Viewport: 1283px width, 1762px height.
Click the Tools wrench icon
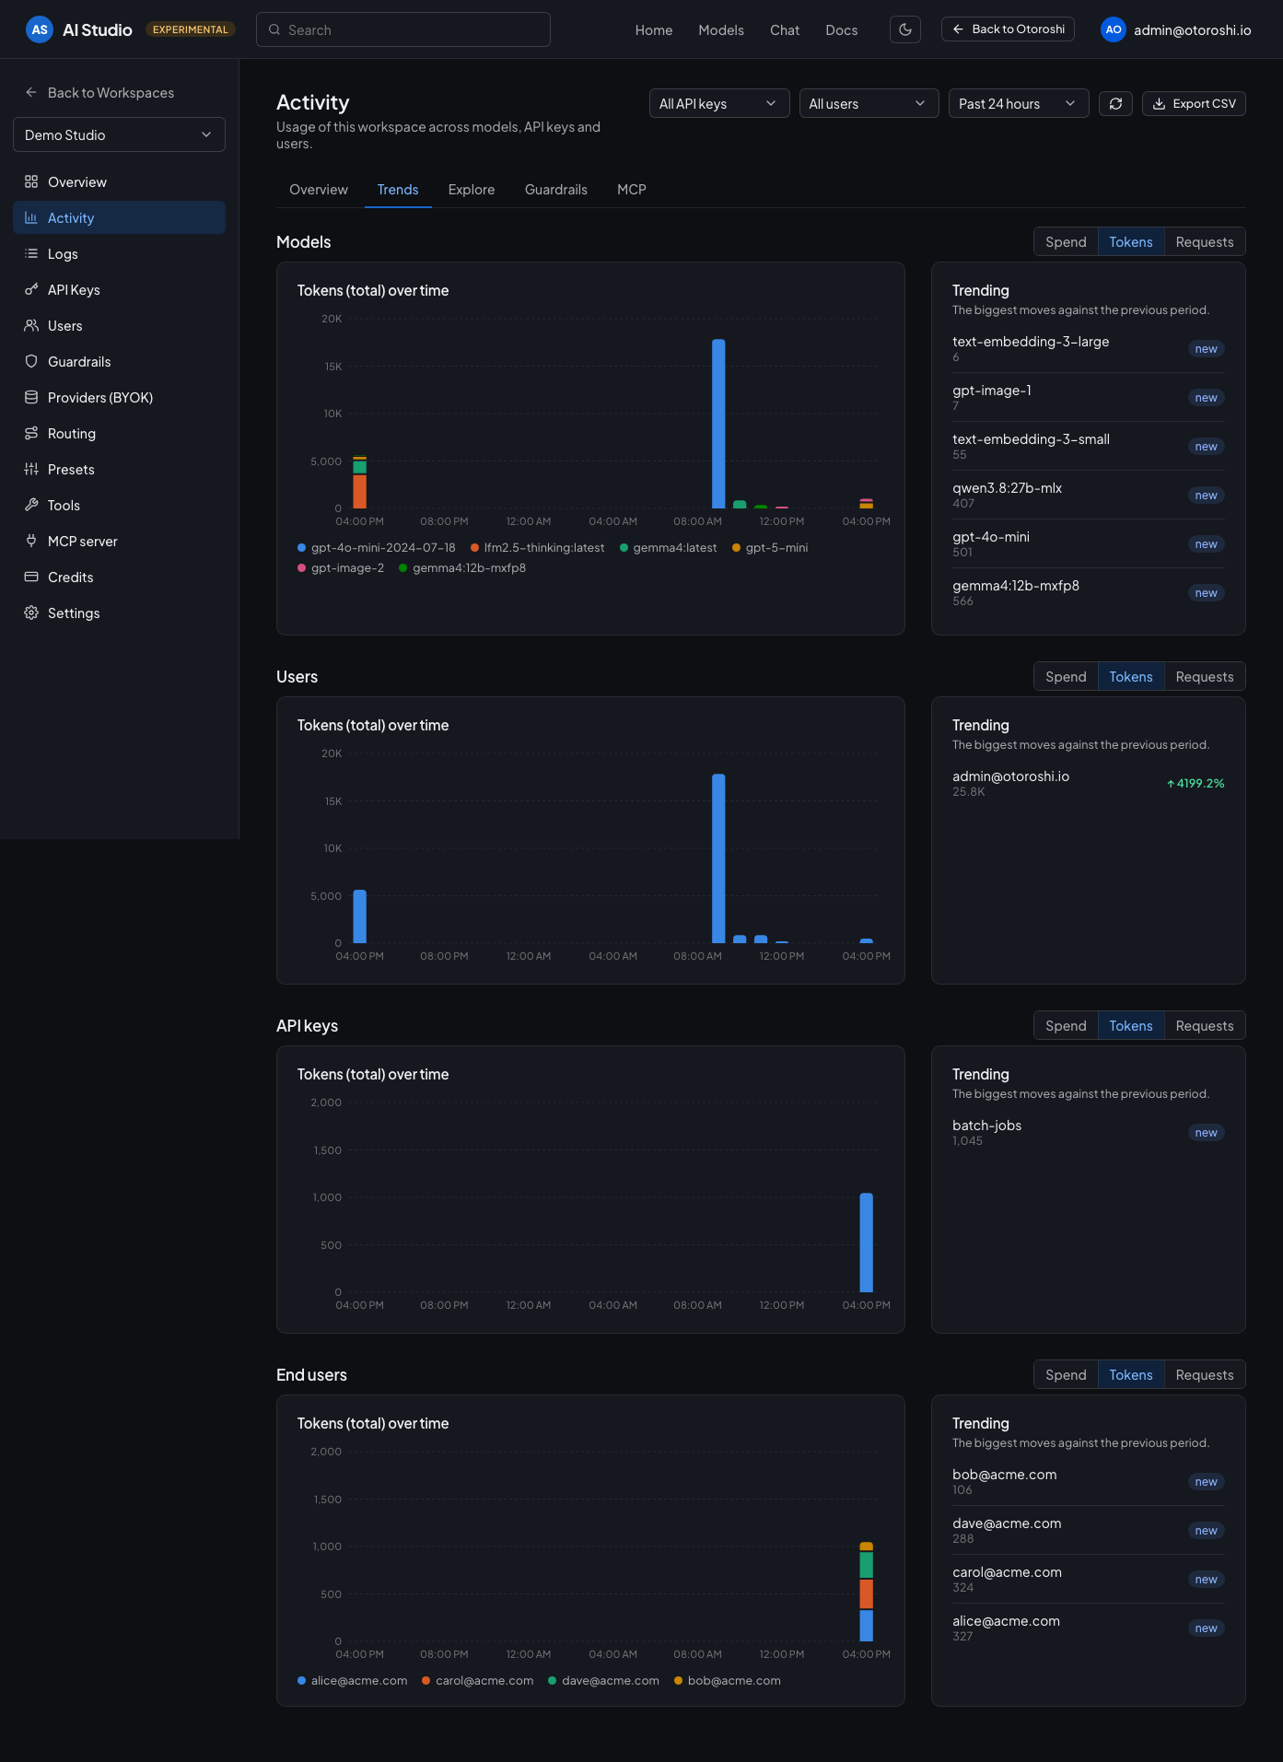pyautogui.click(x=31, y=505)
